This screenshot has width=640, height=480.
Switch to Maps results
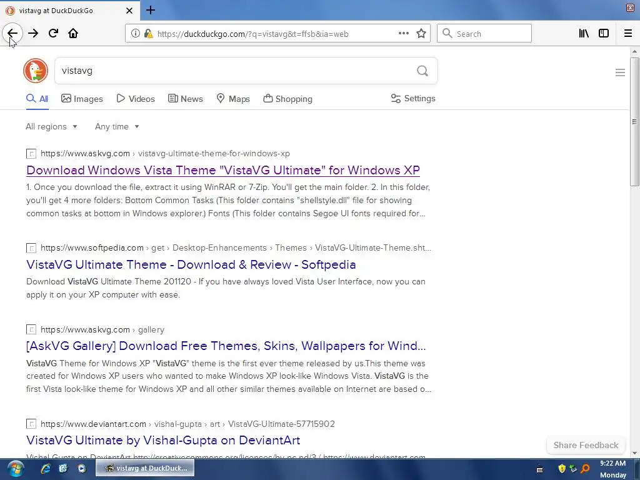pyautogui.click(x=233, y=99)
